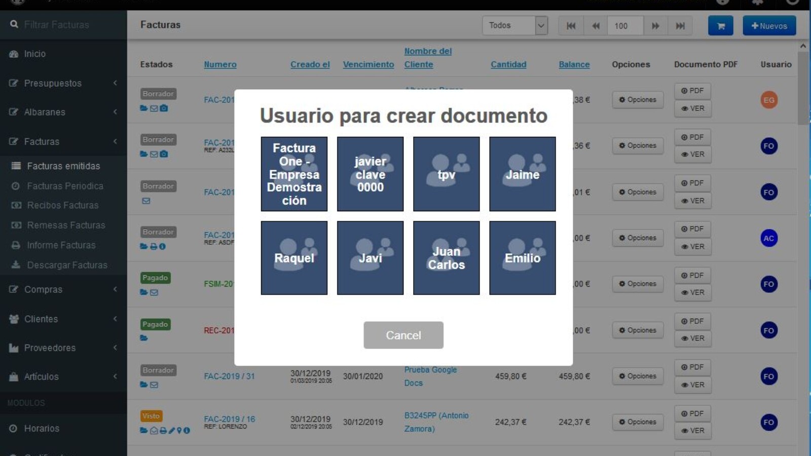The image size is (811, 456).
Task: Select the Jaime user tile
Action: pos(522,174)
